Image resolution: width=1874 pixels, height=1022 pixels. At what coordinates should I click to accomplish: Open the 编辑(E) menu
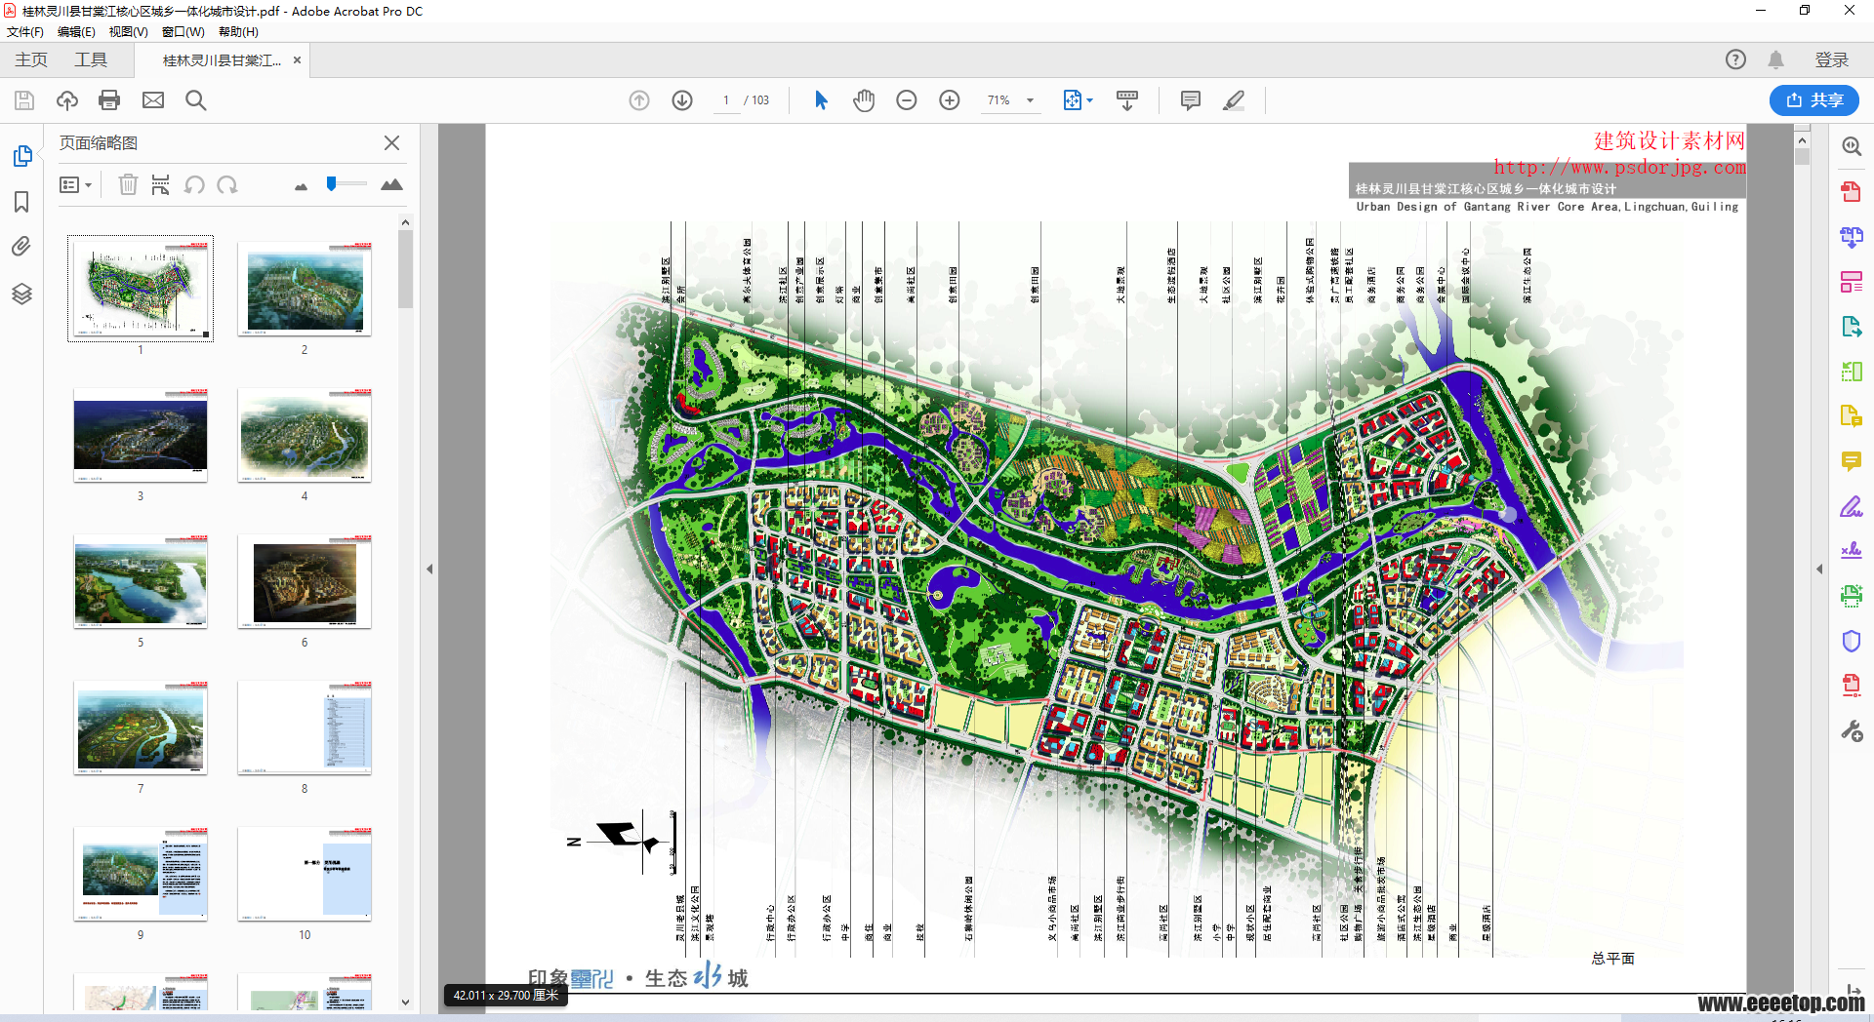coord(76,32)
